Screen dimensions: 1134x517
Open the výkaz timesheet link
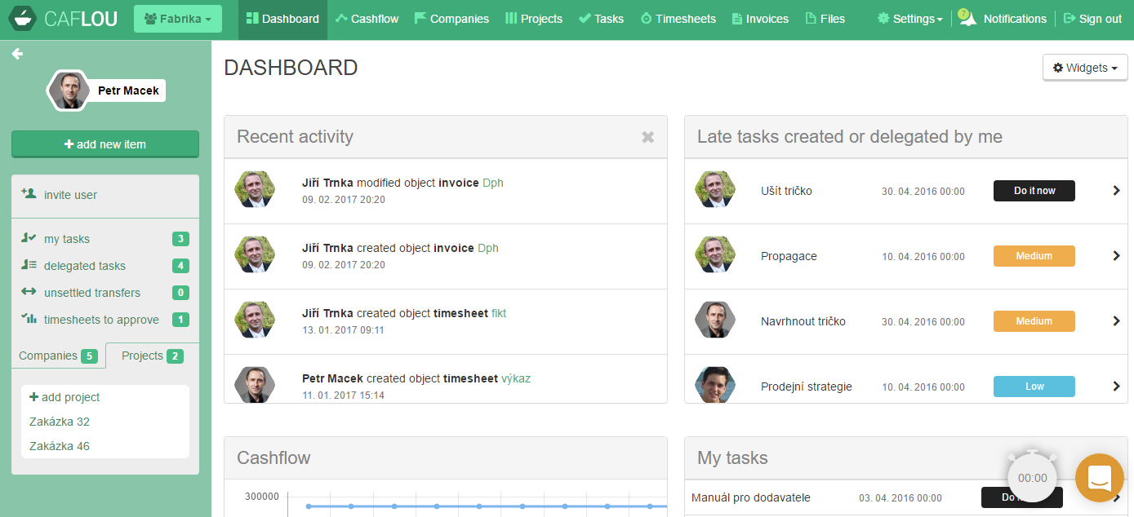click(x=516, y=378)
